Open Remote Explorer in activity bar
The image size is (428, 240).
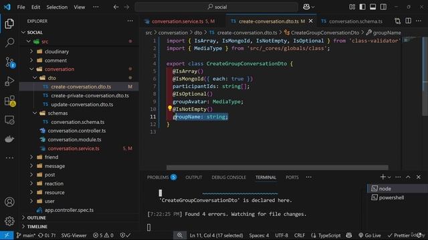pyautogui.click(x=9, y=120)
